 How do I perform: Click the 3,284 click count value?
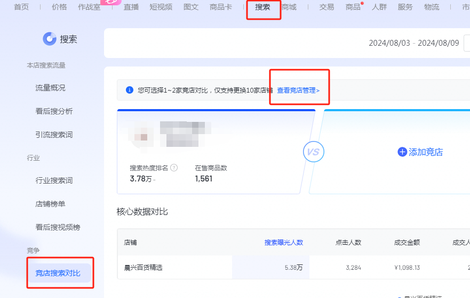click(x=353, y=268)
